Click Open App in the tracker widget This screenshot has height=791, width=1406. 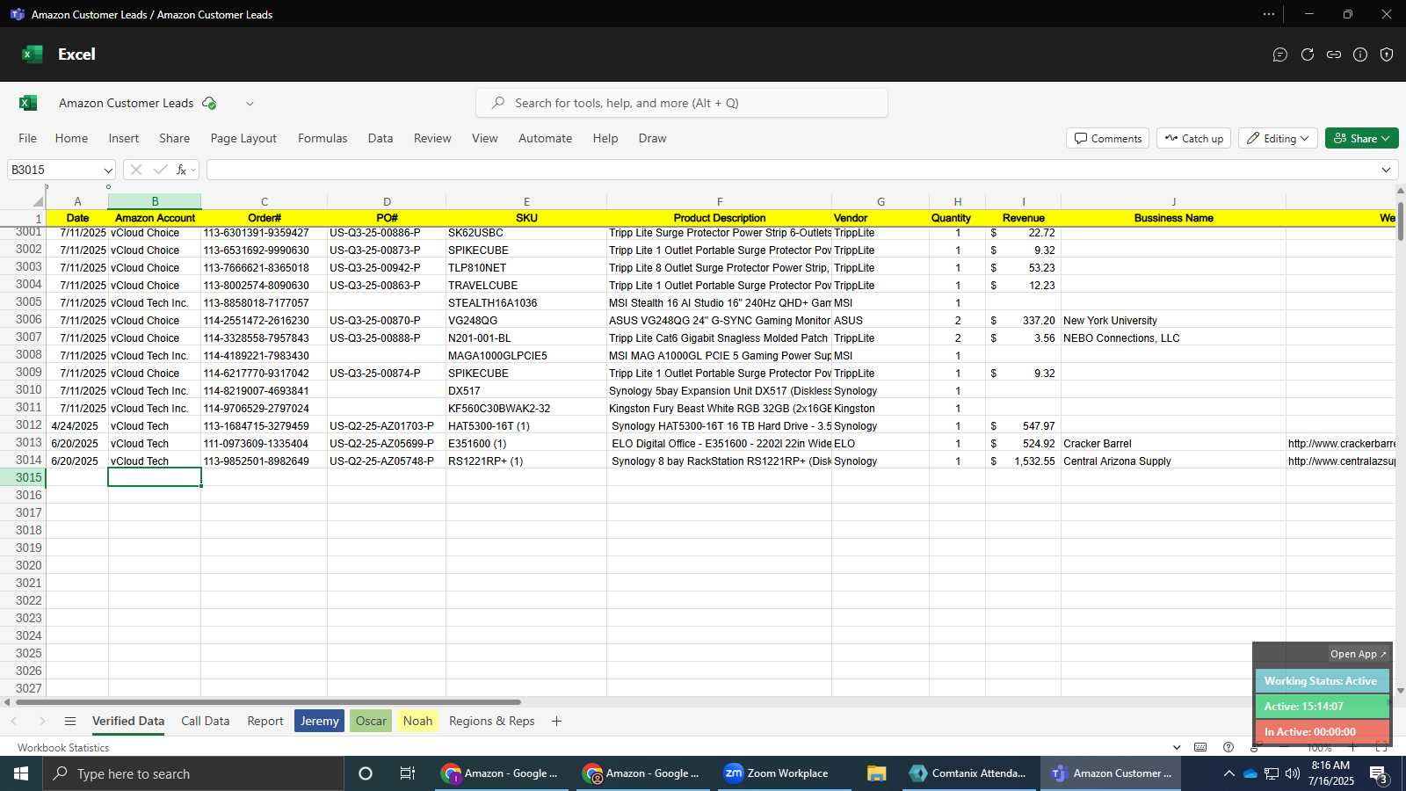pos(1358,654)
